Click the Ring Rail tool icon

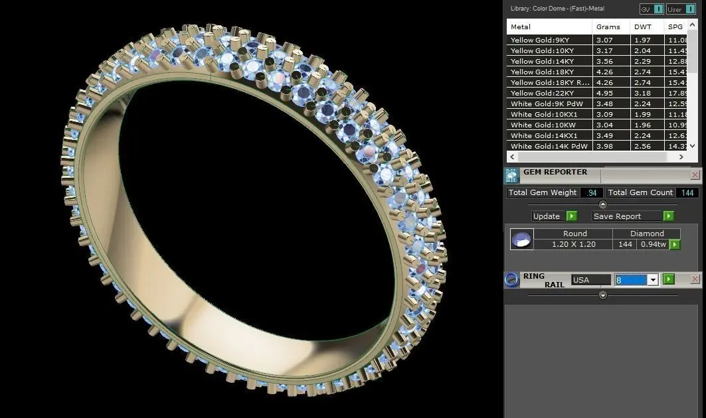511,280
